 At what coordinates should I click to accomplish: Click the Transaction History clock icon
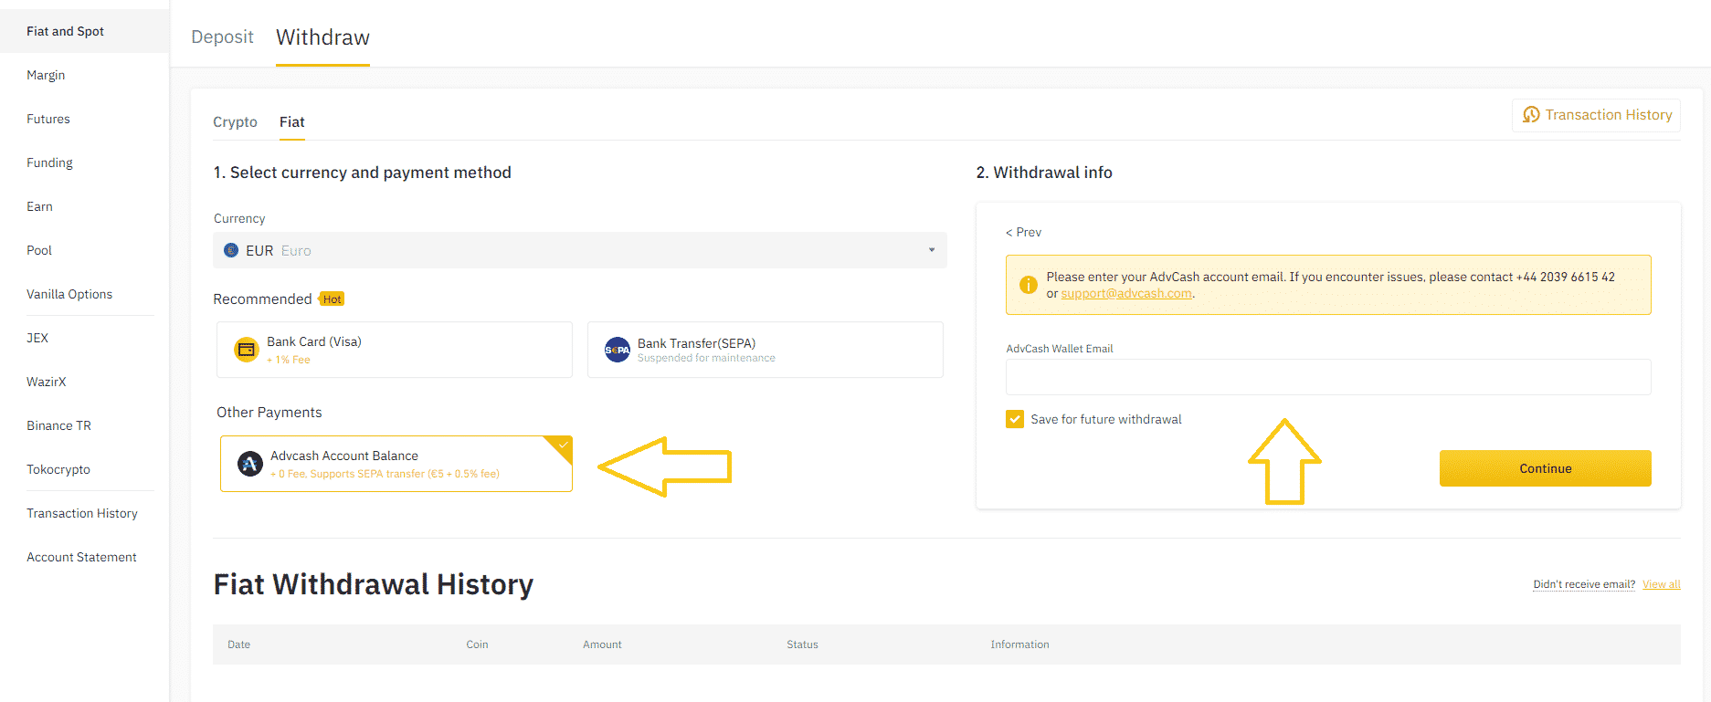[x=1531, y=115]
